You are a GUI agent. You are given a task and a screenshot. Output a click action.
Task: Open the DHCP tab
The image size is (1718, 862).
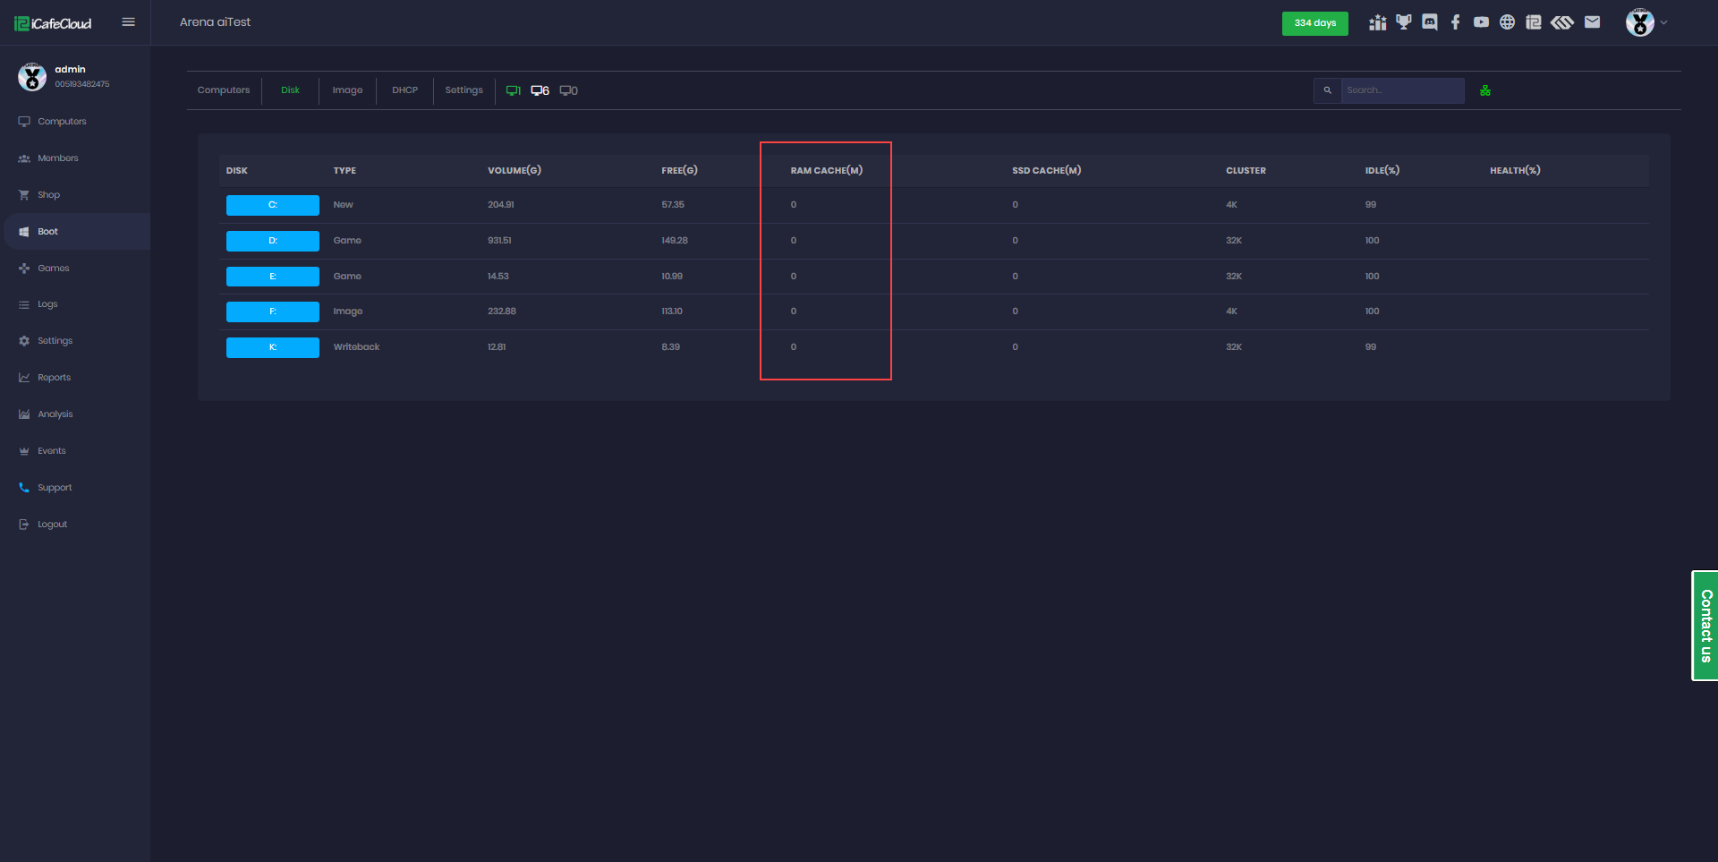point(404,90)
